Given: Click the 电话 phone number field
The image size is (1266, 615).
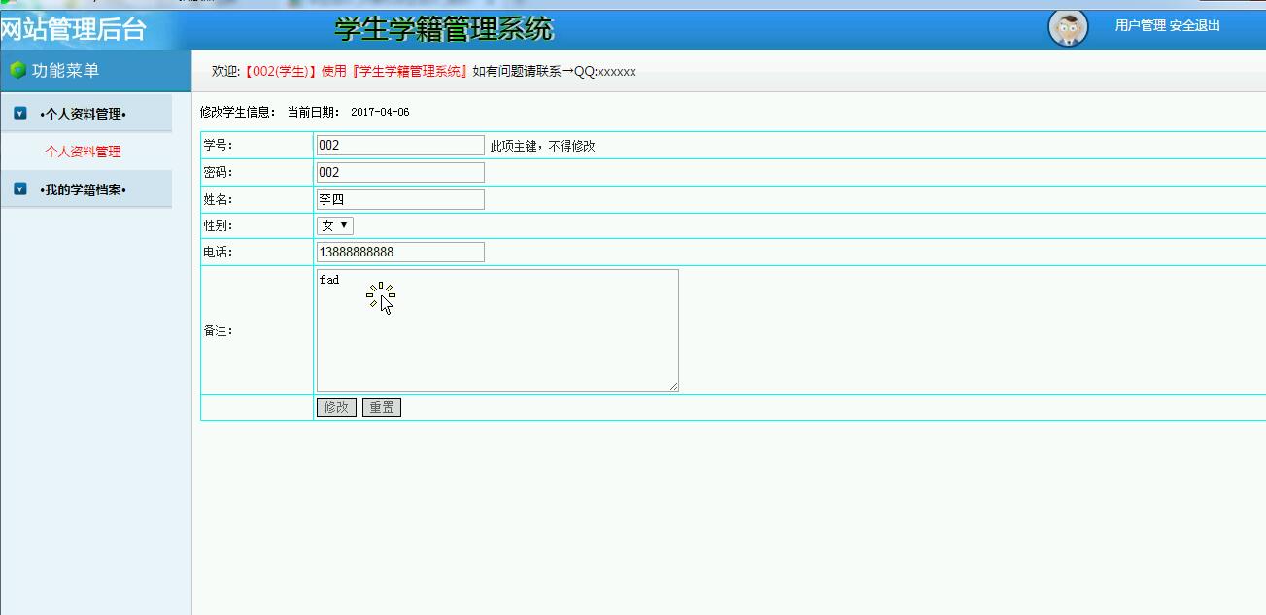Looking at the screenshot, I should point(400,252).
